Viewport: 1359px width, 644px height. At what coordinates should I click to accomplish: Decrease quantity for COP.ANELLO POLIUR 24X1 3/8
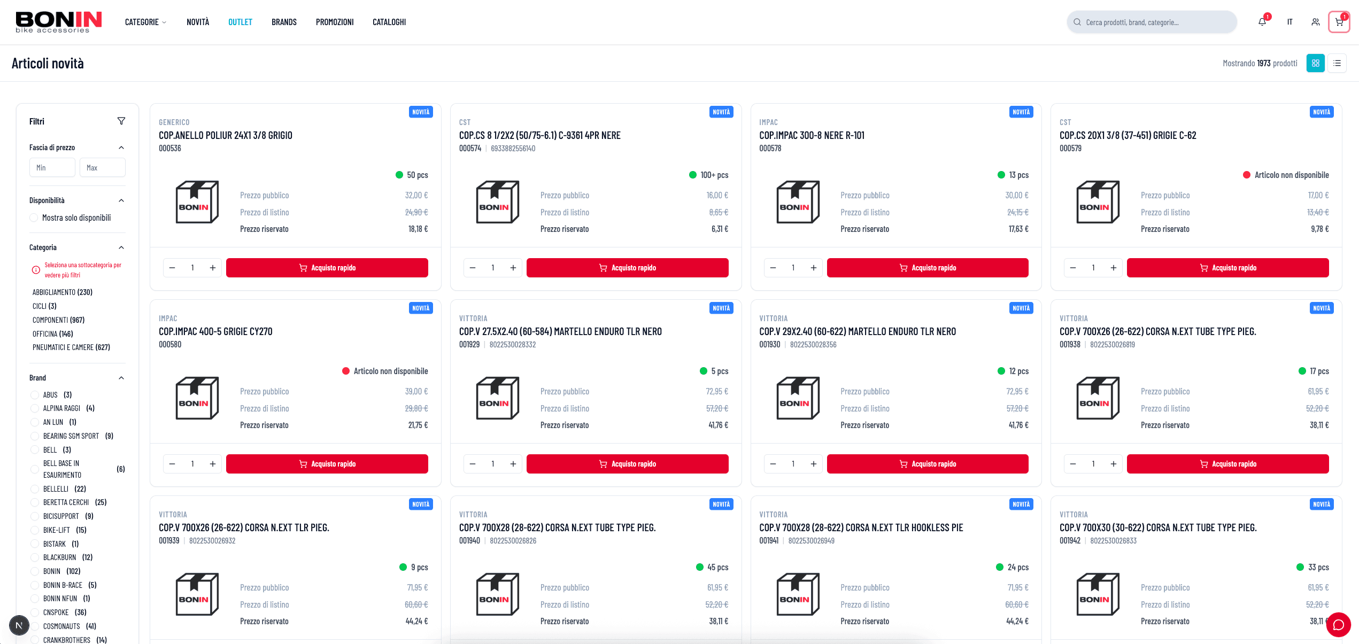click(x=172, y=268)
